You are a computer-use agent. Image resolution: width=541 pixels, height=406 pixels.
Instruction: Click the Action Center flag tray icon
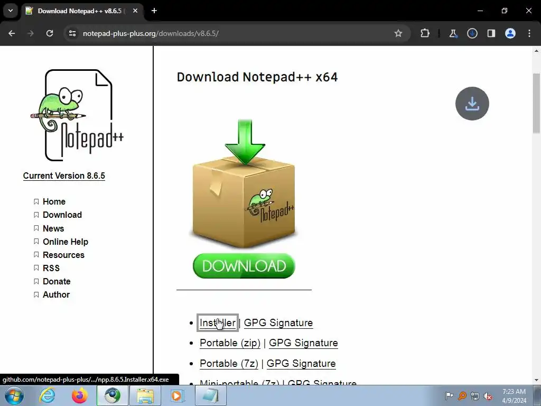click(x=449, y=395)
